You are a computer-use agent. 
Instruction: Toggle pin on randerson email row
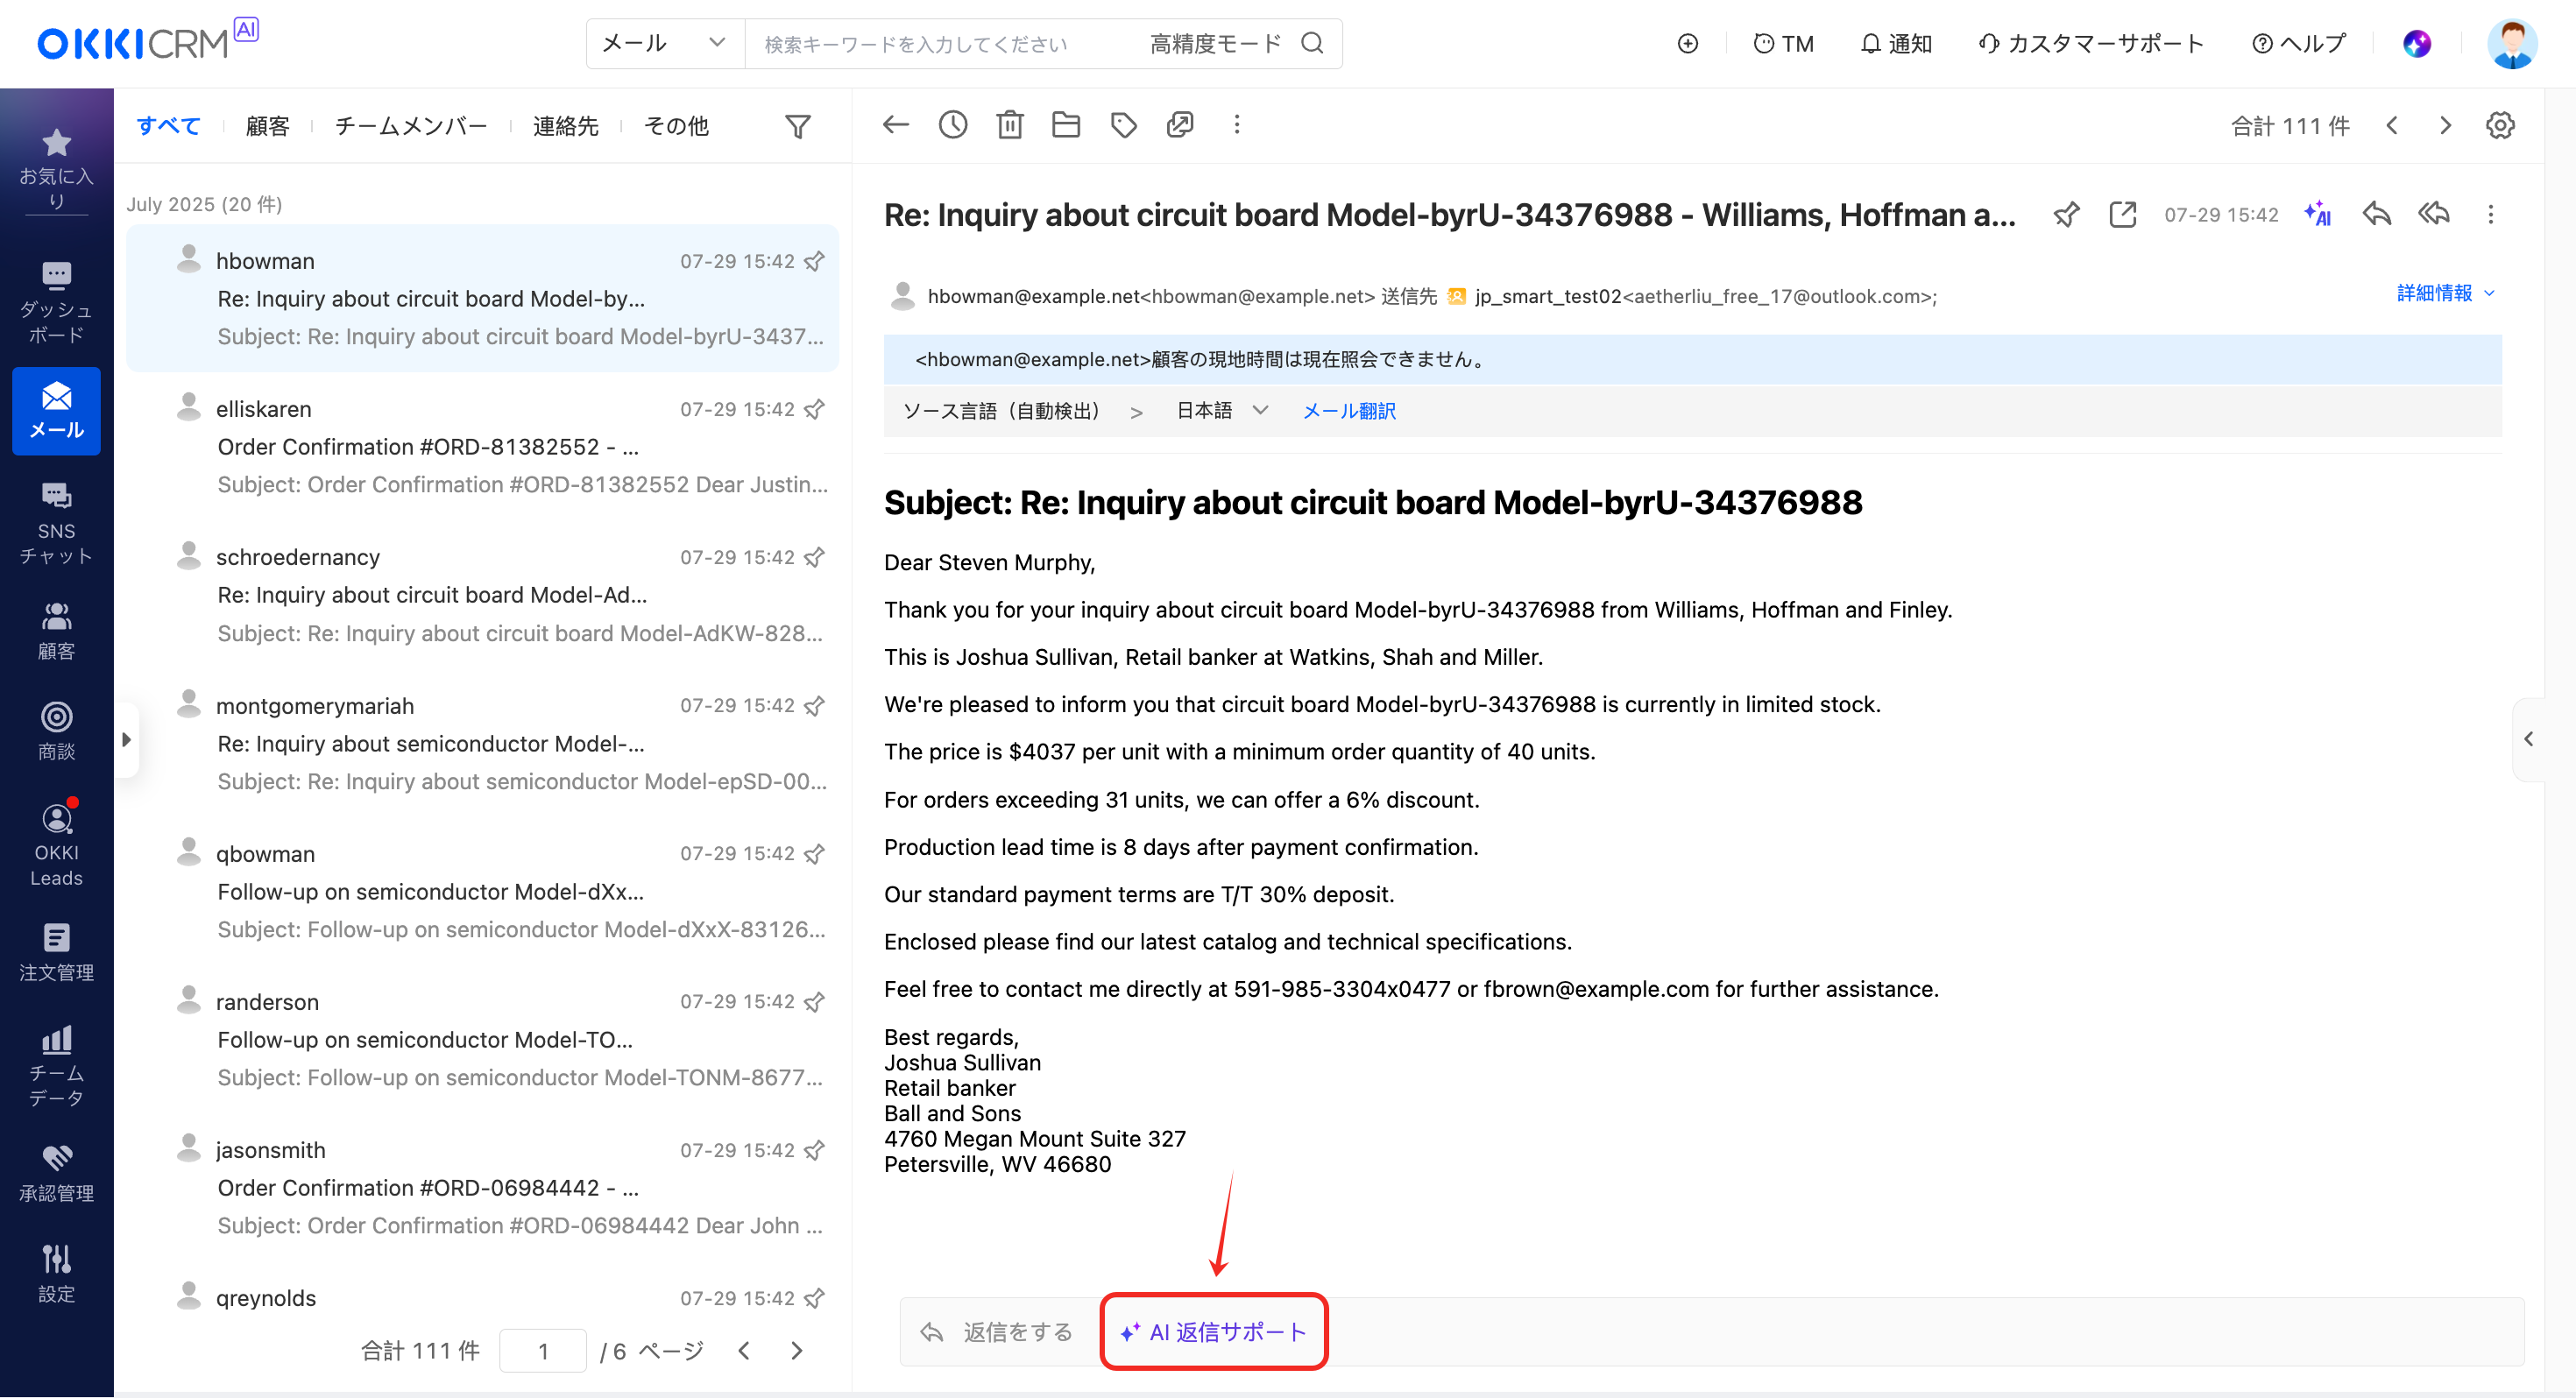click(x=815, y=1002)
